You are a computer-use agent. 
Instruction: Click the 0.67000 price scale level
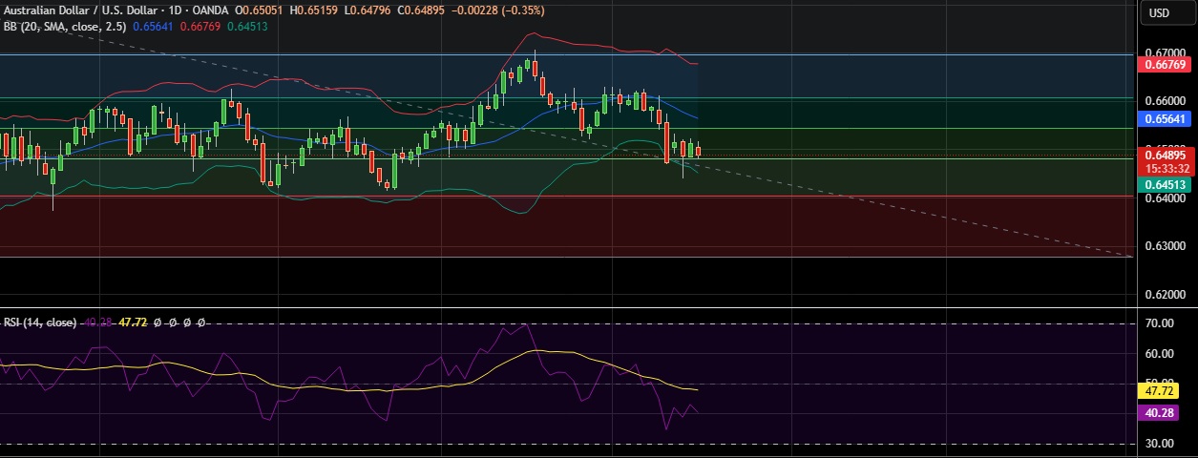(1162, 52)
